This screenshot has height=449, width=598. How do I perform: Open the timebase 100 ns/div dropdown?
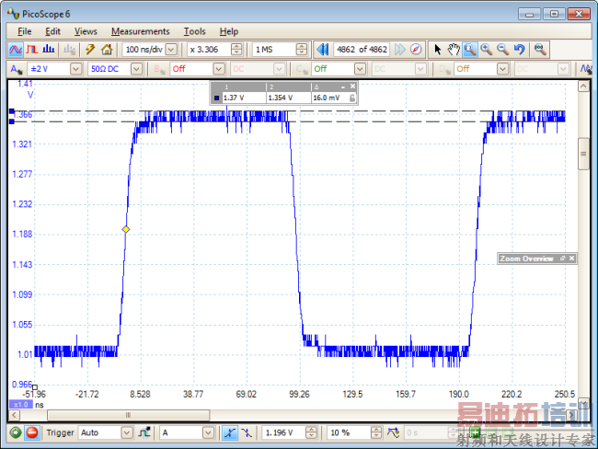pos(172,49)
